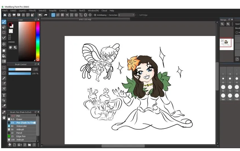The image size is (240, 151).
Task: Select the Select Pen tool
Action: pyautogui.click(x=4, y=83)
